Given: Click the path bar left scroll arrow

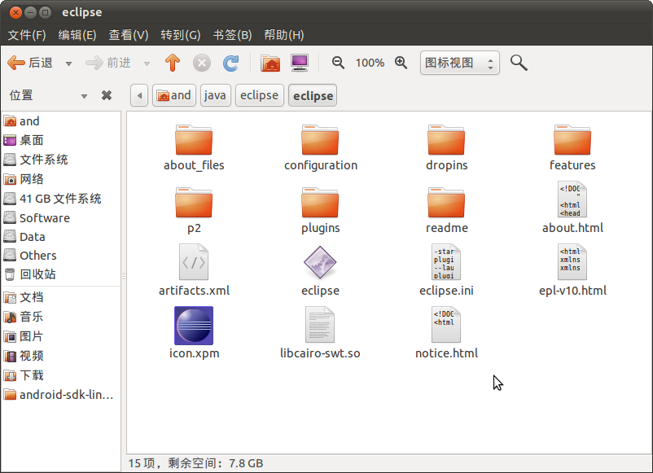Looking at the screenshot, I should click(139, 96).
